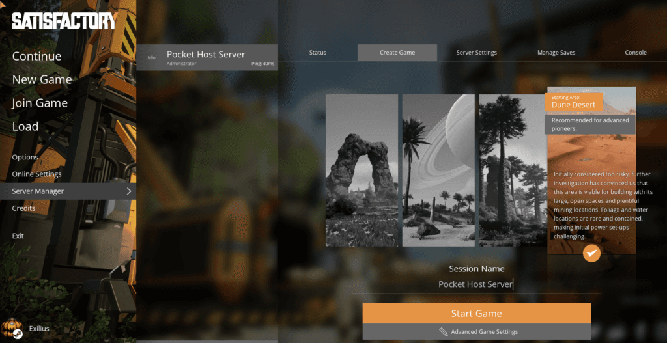This screenshot has height=343, width=667.
Task: Switch to the Status tab
Action: (318, 53)
